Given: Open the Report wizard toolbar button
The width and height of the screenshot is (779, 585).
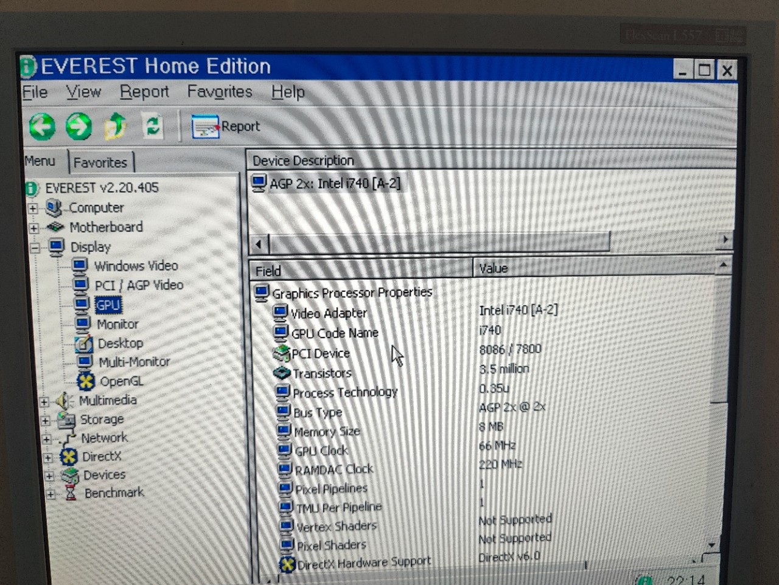Looking at the screenshot, I should click(x=226, y=126).
